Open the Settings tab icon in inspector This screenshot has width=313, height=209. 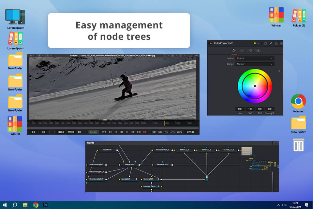click(x=257, y=51)
